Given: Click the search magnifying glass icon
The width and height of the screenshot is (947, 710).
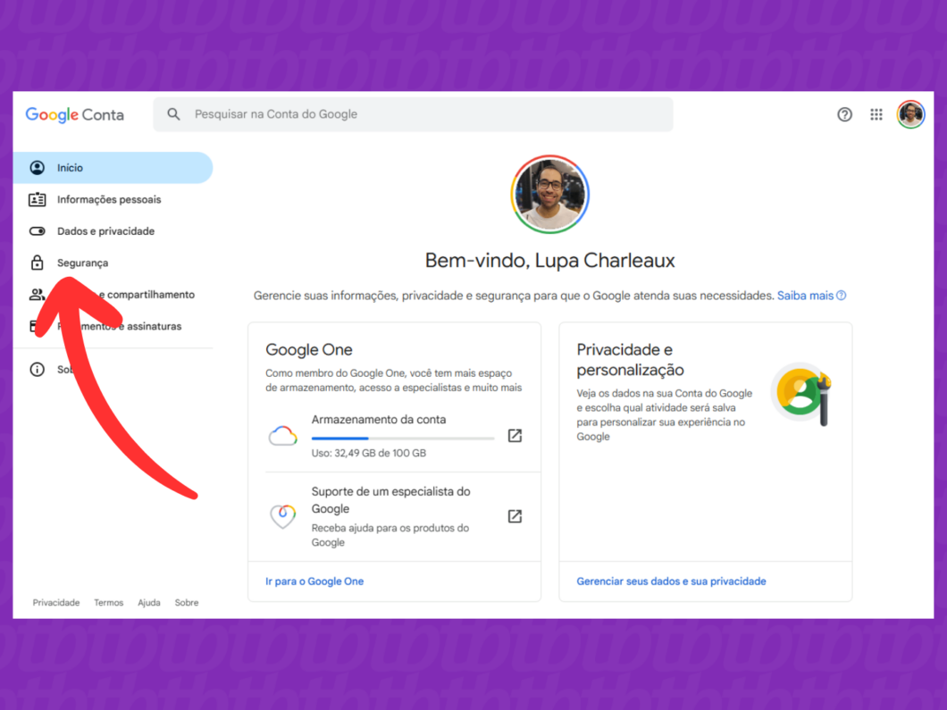Looking at the screenshot, I should pyautogui.click(x=172, y=114).
